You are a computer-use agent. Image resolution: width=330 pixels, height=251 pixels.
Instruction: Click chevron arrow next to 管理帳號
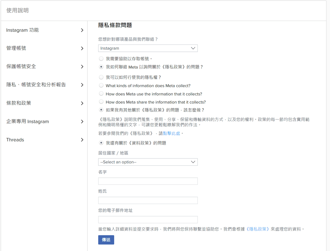(82, 48)
